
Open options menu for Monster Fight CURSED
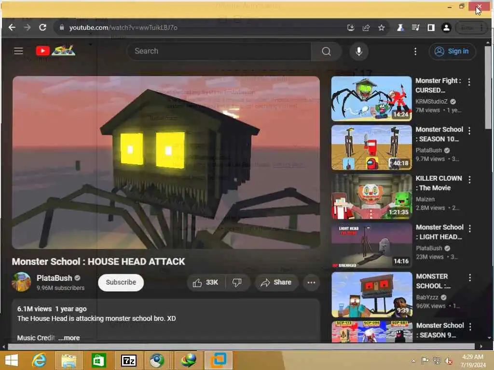click(x=469, y=82)
